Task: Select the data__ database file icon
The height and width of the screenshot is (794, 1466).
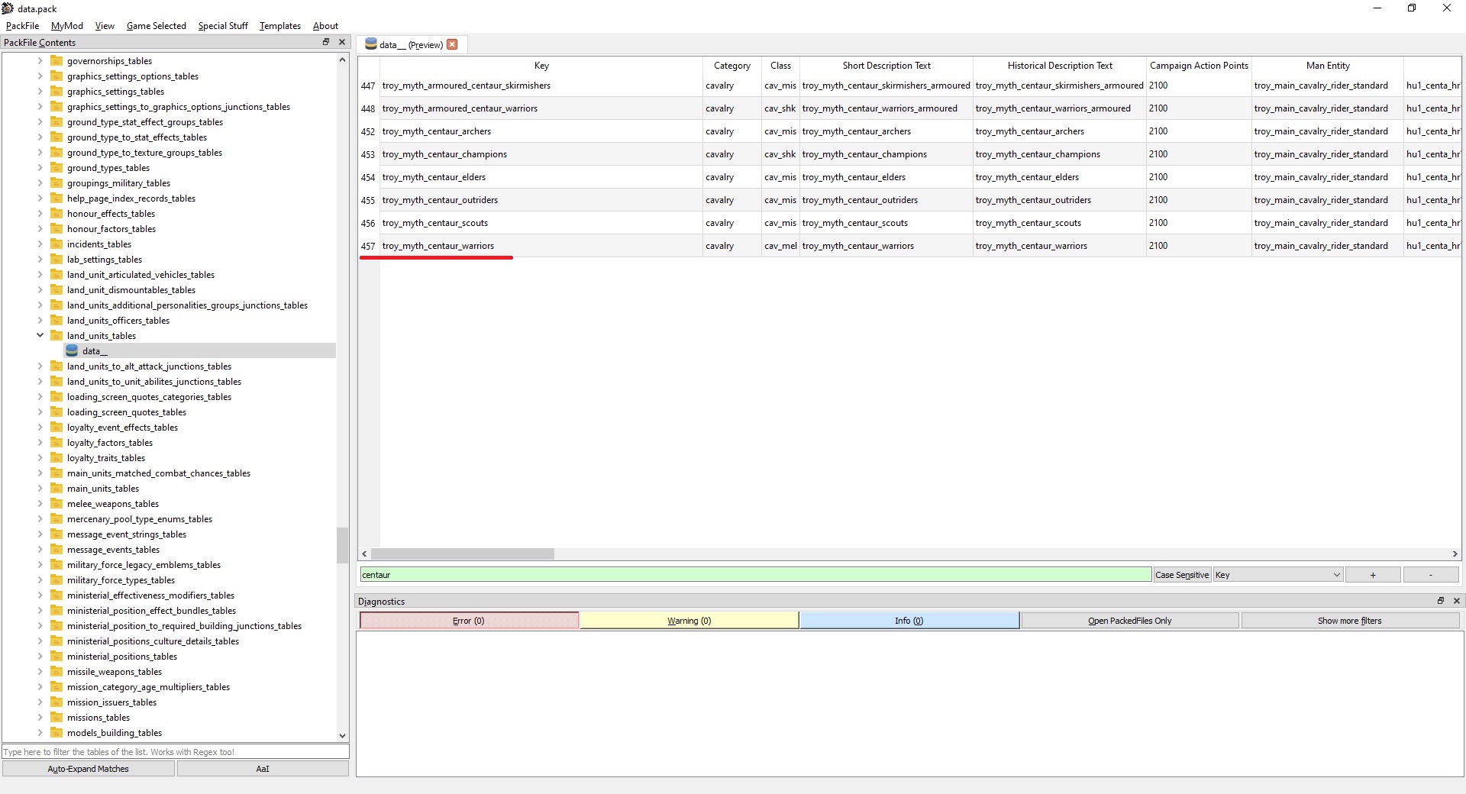Action: [72, 351]
